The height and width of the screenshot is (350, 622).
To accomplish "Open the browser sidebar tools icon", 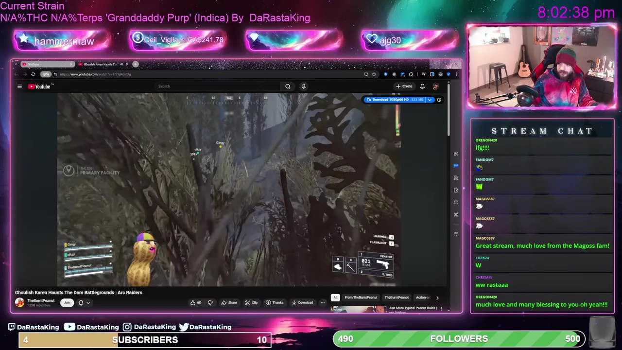I will coord(456,214).
